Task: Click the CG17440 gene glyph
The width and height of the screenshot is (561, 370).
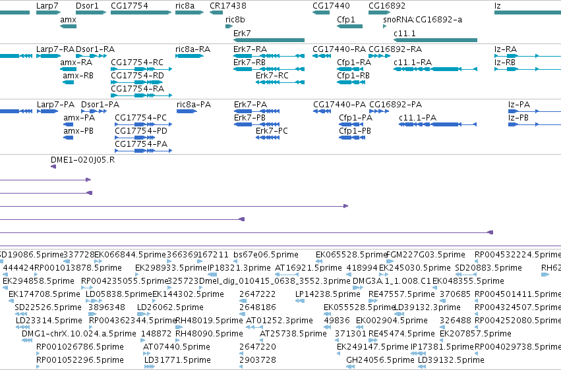Action: 321,13
